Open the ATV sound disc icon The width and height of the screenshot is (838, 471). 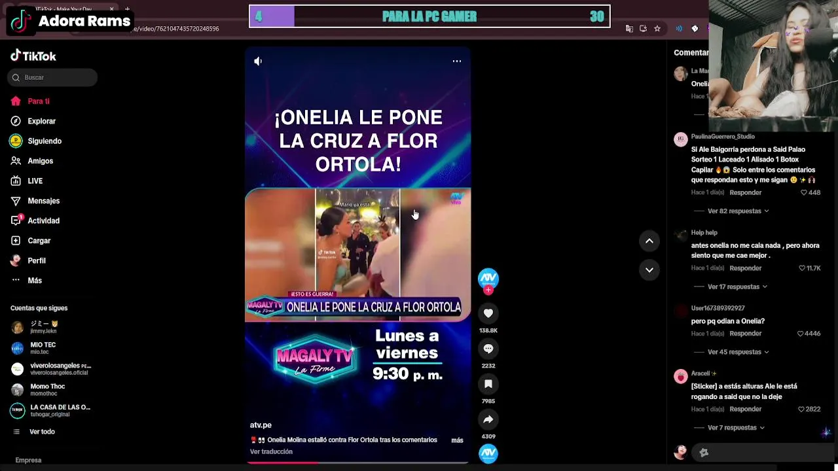click(x=488, y=453)
